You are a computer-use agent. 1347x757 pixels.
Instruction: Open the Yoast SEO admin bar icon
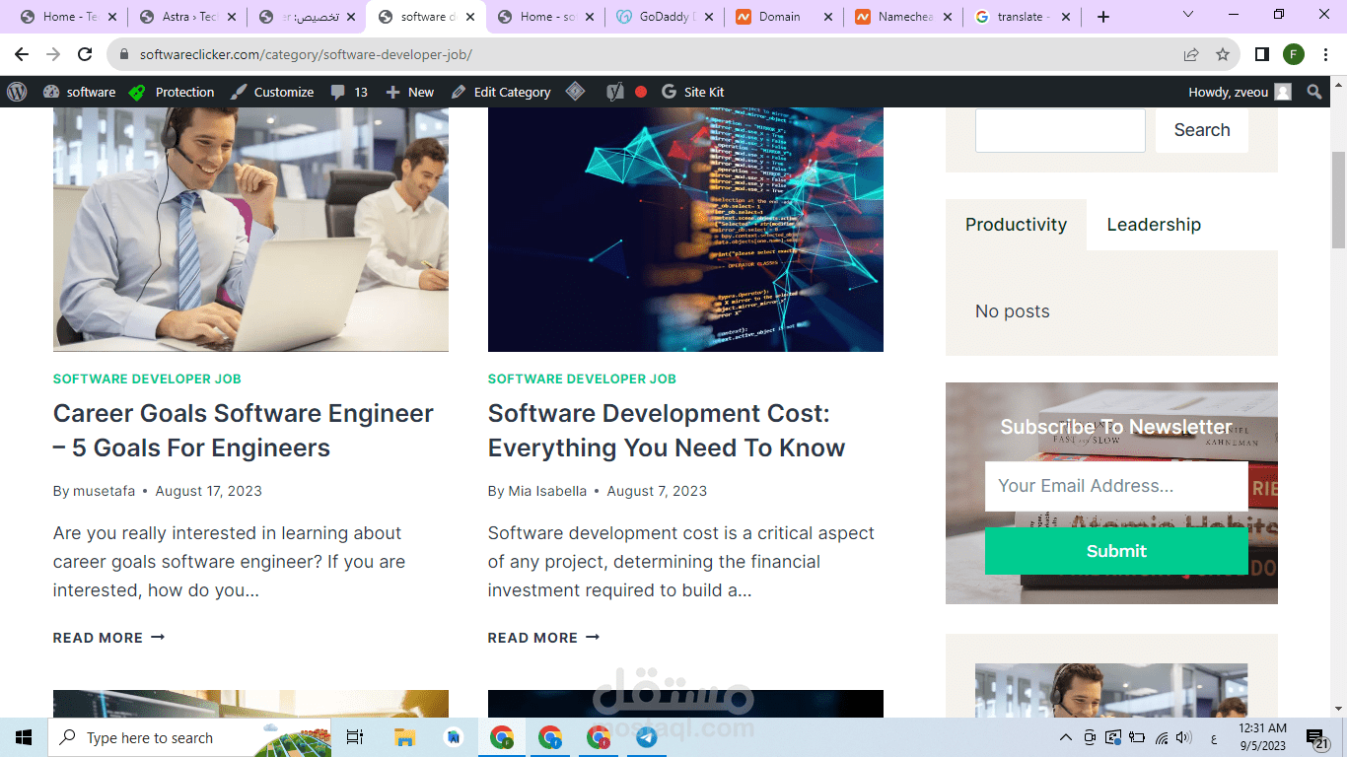pos(615,92)
